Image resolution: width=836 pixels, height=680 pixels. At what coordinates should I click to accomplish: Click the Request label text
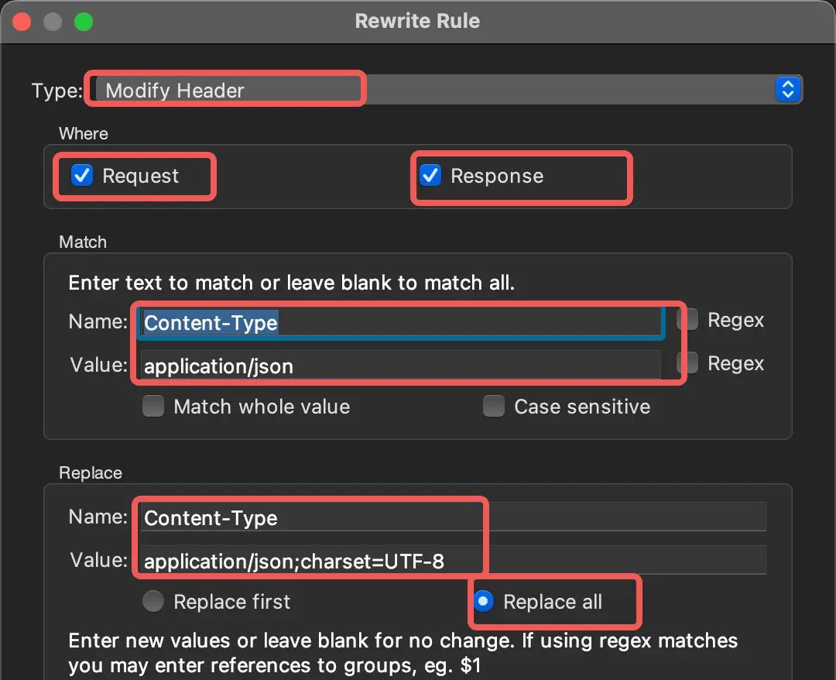[x=140, y=176]
